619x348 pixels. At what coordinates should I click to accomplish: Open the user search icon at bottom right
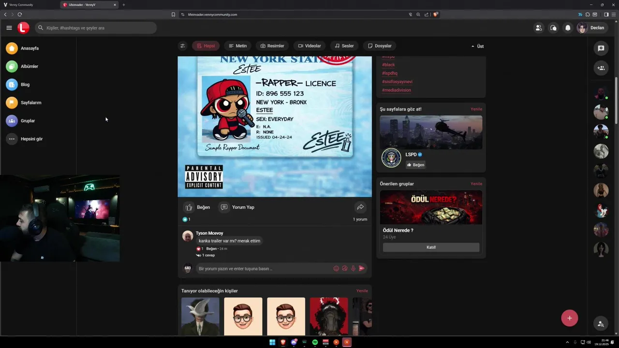pyautogui.click(x=601, y=324)
